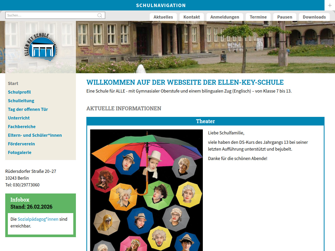335x251 pixels.
Task: Open the Aktuelles tab
Action: pyautogui.click(x=163, y=17)
